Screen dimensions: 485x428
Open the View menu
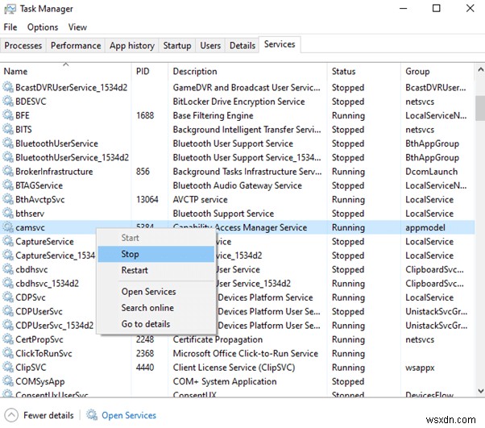coord(77,27)
